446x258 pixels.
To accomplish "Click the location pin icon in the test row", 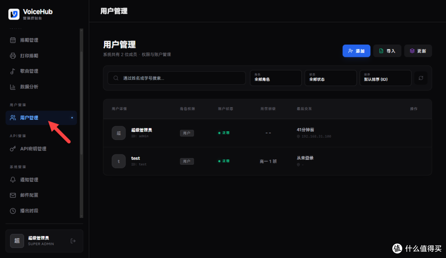I will [x=299, y=165].
